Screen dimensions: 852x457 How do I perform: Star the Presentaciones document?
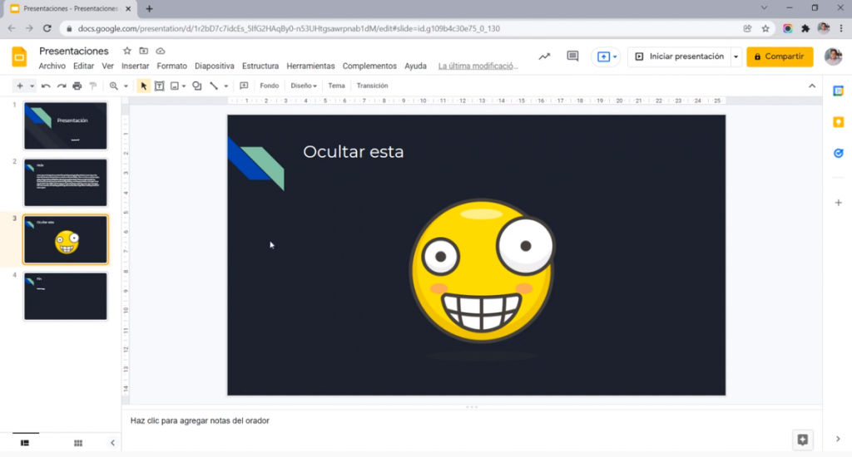[127, 51]
